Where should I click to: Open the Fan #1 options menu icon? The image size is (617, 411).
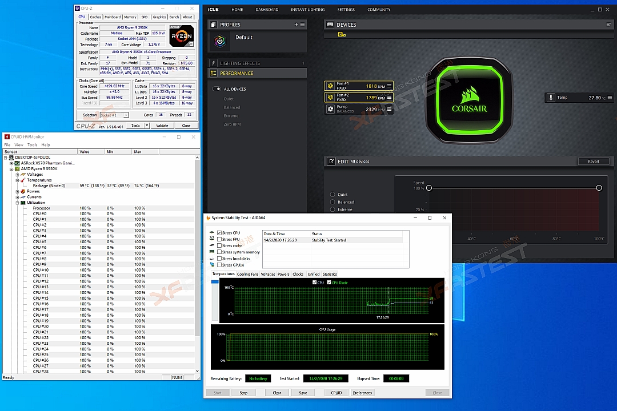pyautogui.click(x=389, y=86)
